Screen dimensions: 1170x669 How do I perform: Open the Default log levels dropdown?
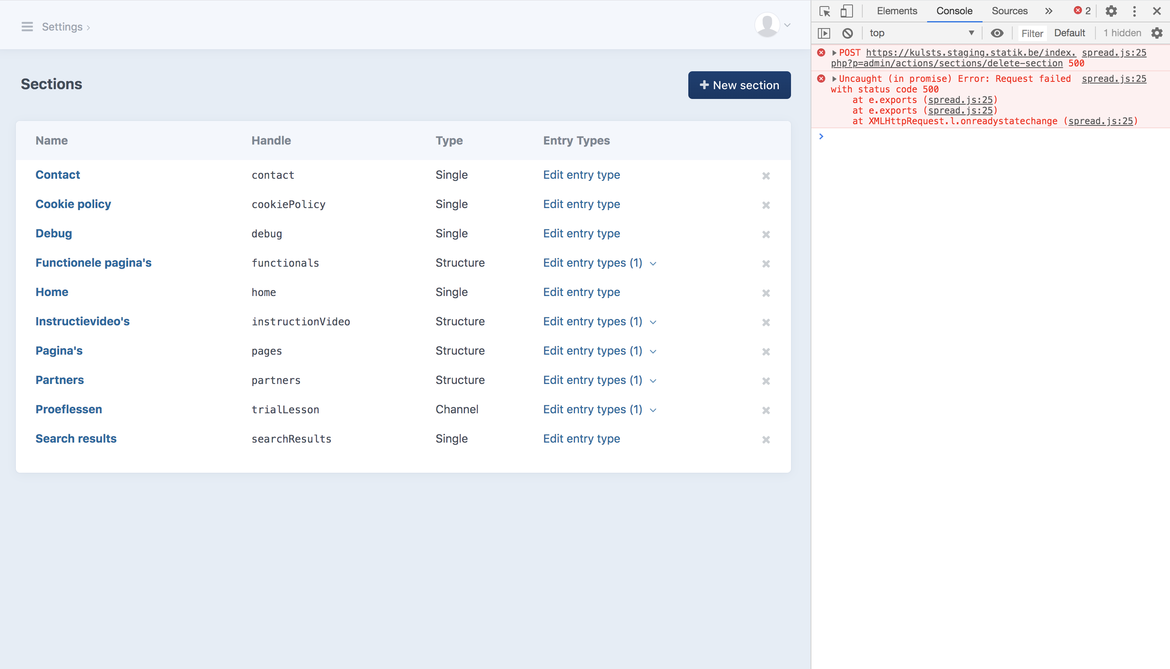click(1070, 33)
